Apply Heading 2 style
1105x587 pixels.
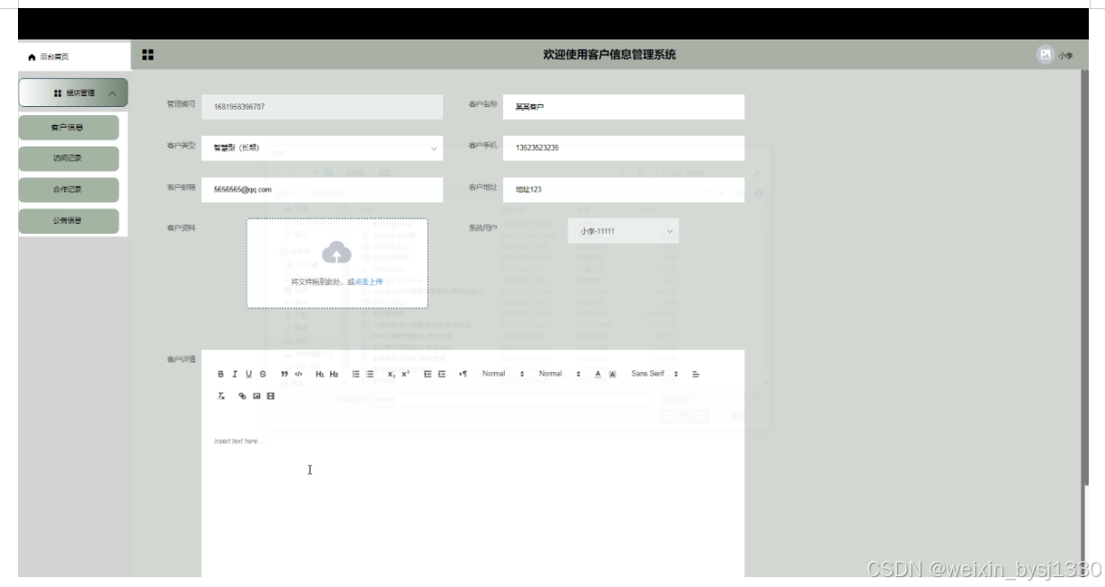[x=334, y=374]
